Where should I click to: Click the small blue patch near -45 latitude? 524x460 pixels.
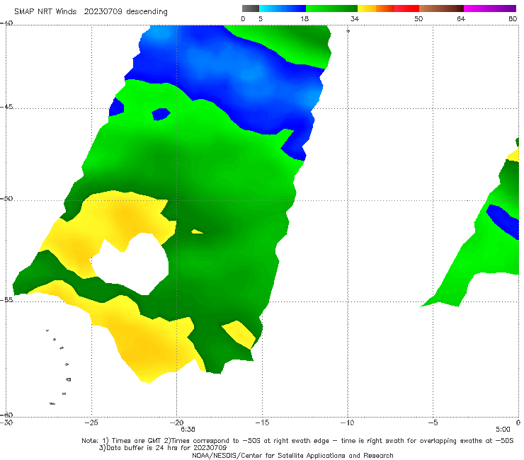coord(161,114)
